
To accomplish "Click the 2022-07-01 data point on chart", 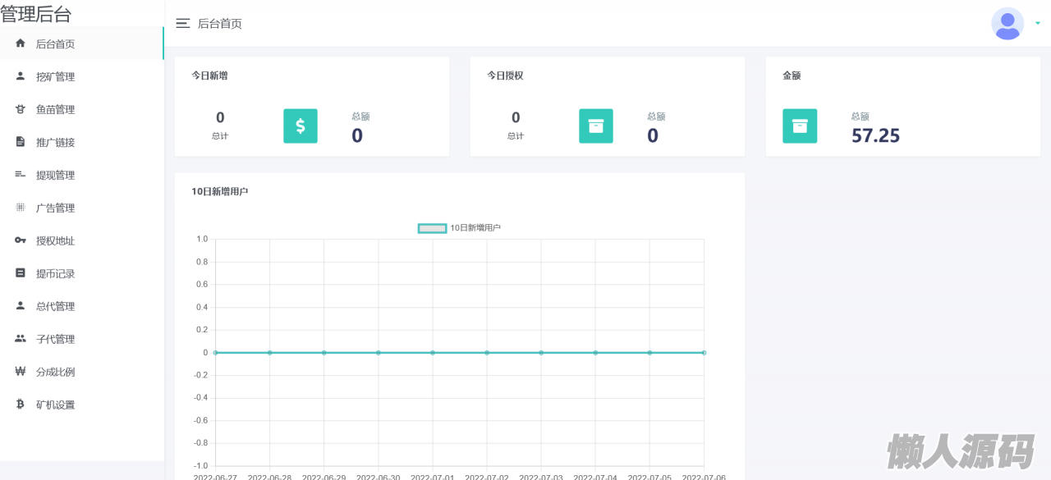I will point(433,353).
